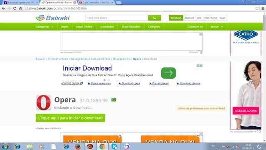266x150 pixels.
Task: Close the YouTube tab
Action: point(112,2)
